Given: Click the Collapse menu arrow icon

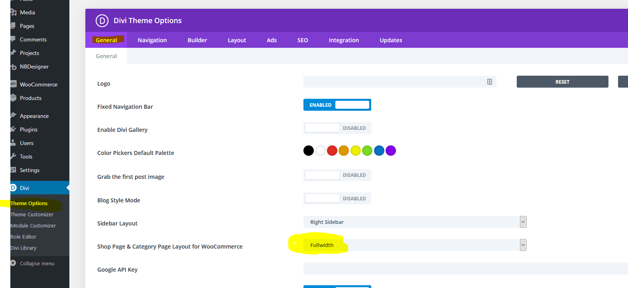Looking at the screenshot, I should pos(13,263).
